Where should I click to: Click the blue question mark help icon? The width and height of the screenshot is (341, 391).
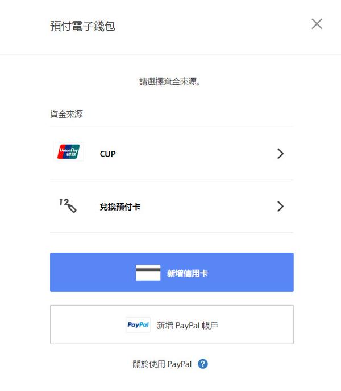tap(203, 364)
